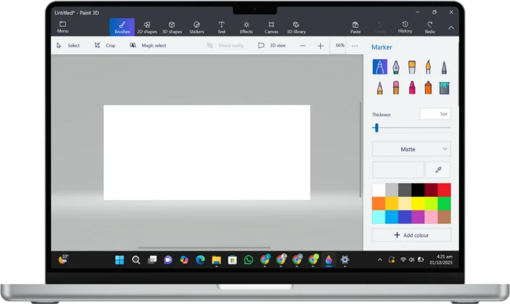Open the Menu
This screenshot has width=510, height=304.
coord(62,27)
